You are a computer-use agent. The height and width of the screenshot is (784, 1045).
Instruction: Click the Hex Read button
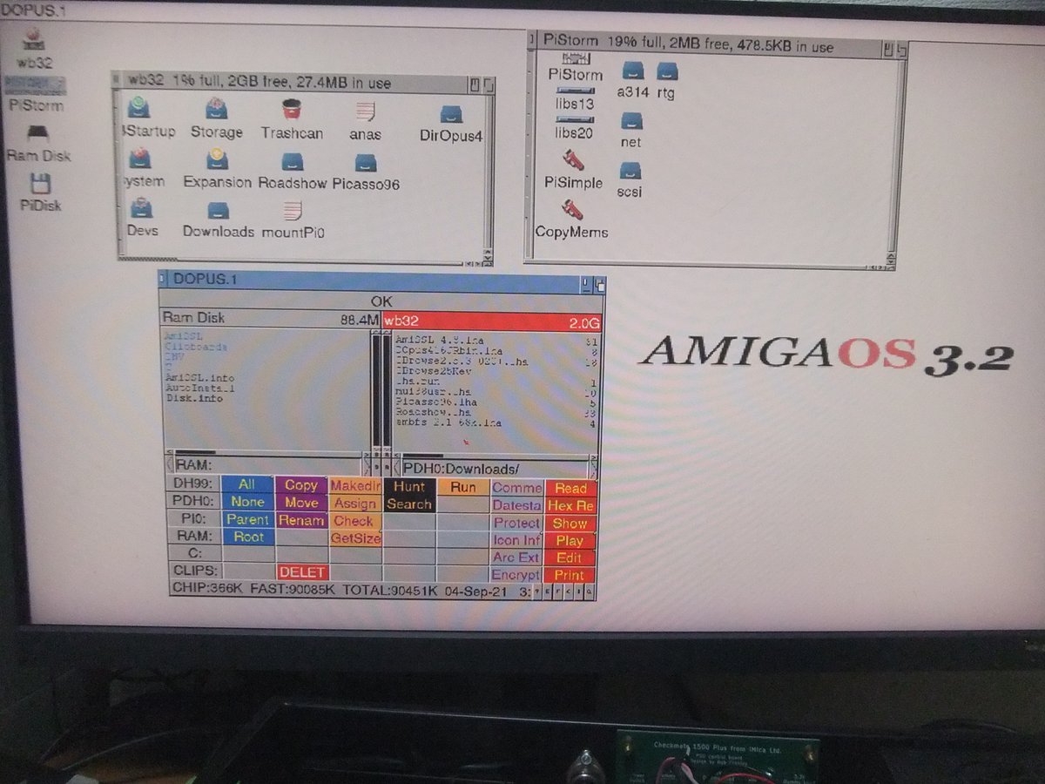[570, 506]
